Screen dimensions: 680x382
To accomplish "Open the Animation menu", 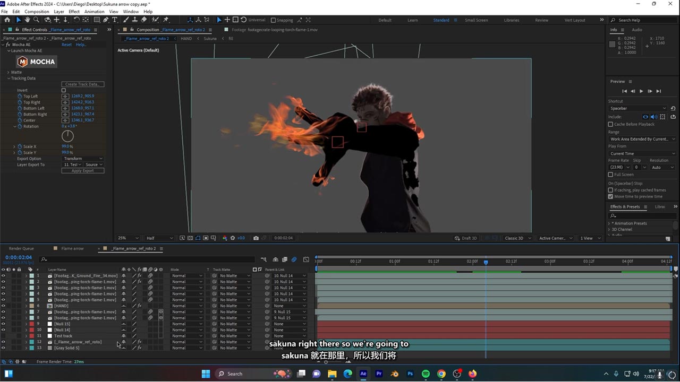I will click(95, 12).
